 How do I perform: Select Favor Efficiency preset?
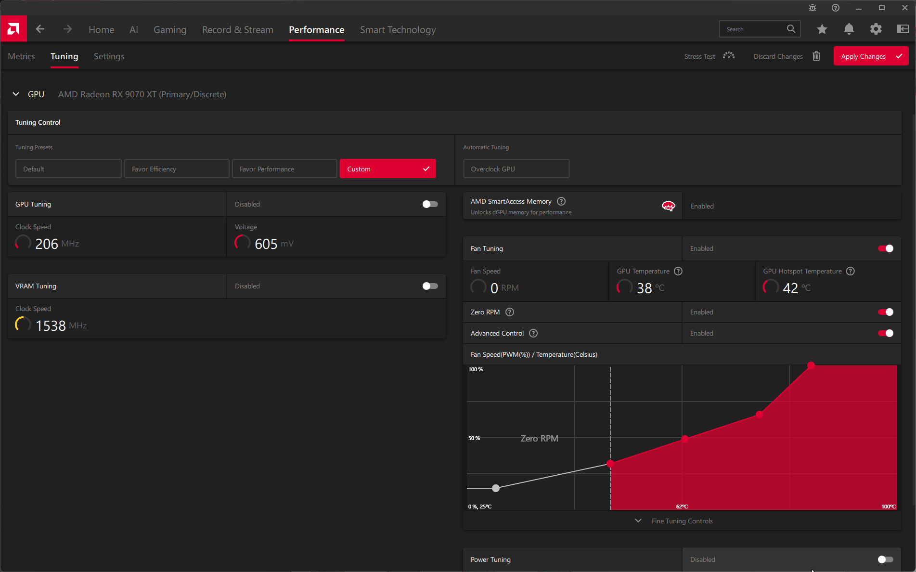point(177,169)
